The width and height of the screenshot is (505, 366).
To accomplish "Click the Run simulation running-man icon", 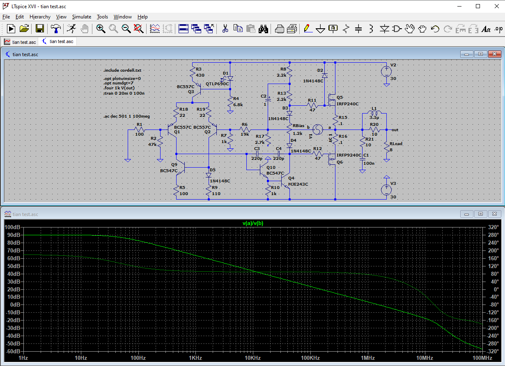I will pos(71,29).
